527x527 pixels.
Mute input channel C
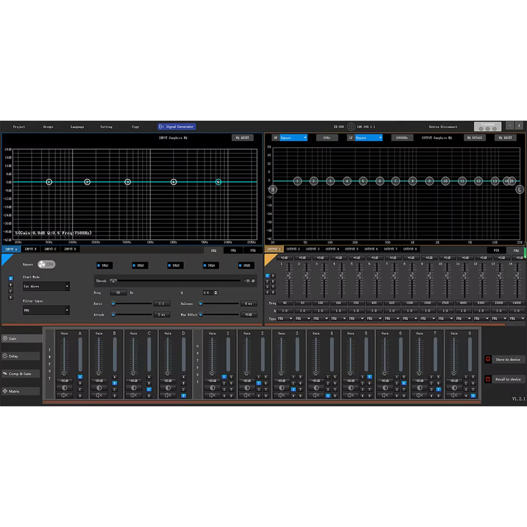pos(134,396)
